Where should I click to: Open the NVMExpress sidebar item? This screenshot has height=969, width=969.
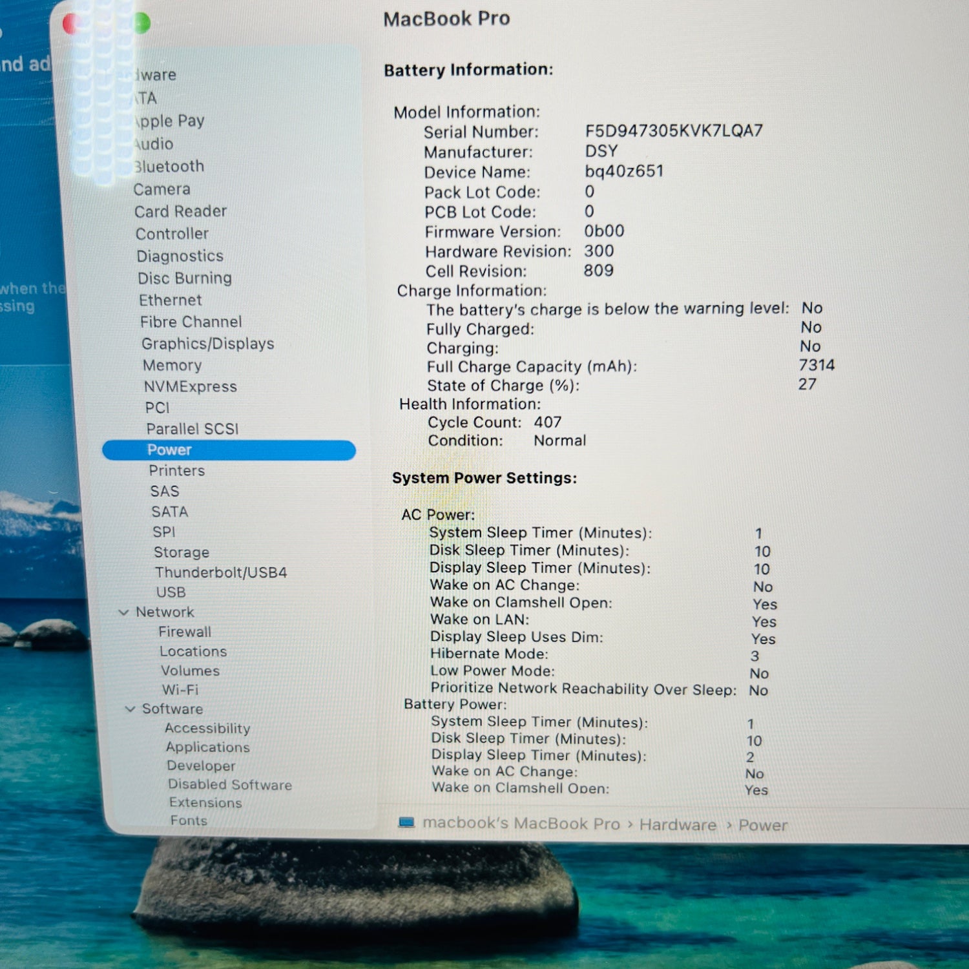click(x=190, y=387)
